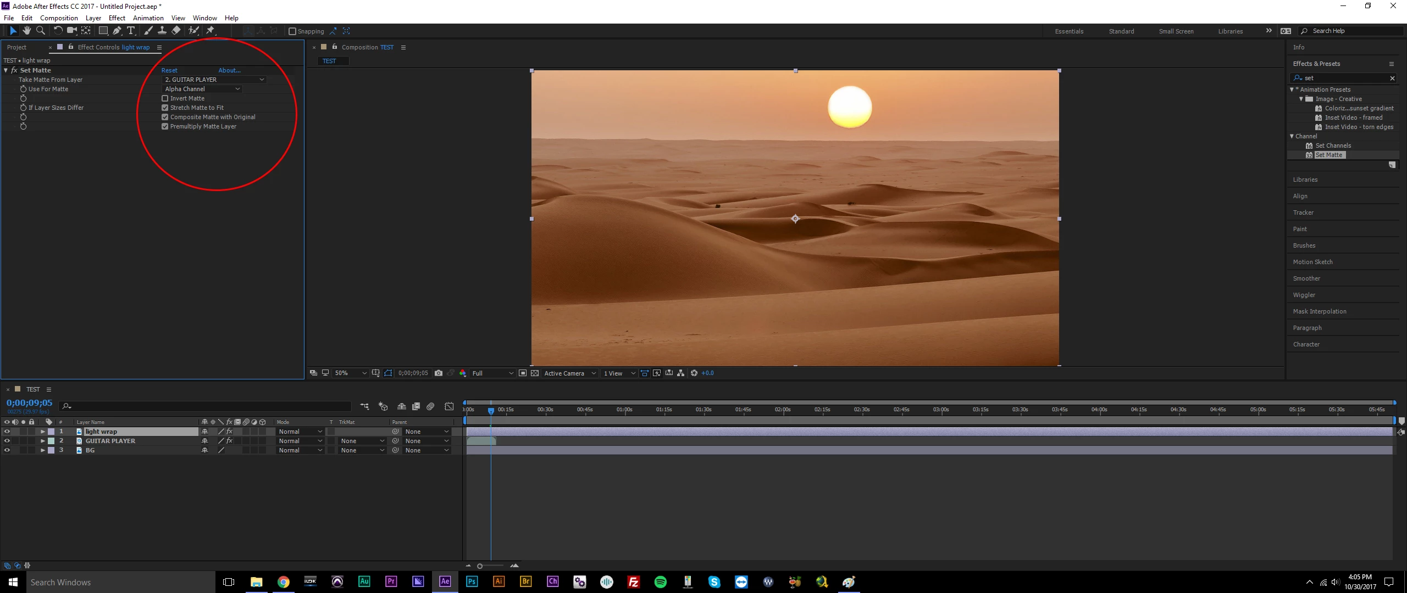Uncheck Premultiply Matte Layer
The height and width of the screenshot is (593, 1407).
coord(165,126)
